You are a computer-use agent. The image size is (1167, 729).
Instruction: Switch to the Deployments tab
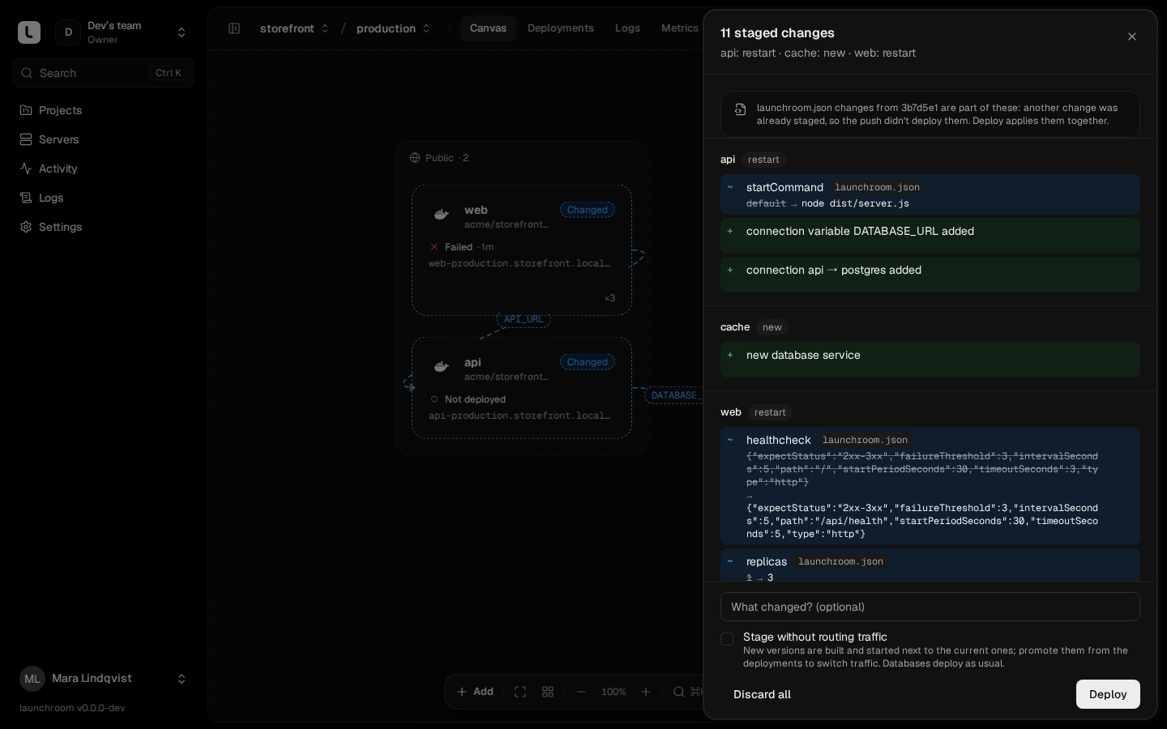tap(561, 28)
